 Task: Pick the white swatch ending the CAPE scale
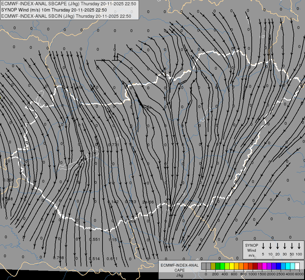point(297,266)
